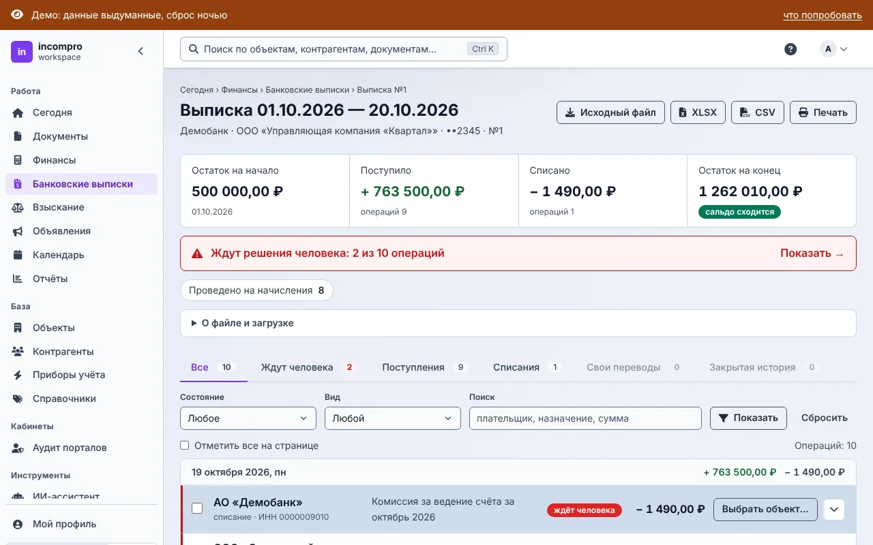873x545 pixels.
Task: Export statement as XLSX
Action: click(x=698, y=112)
